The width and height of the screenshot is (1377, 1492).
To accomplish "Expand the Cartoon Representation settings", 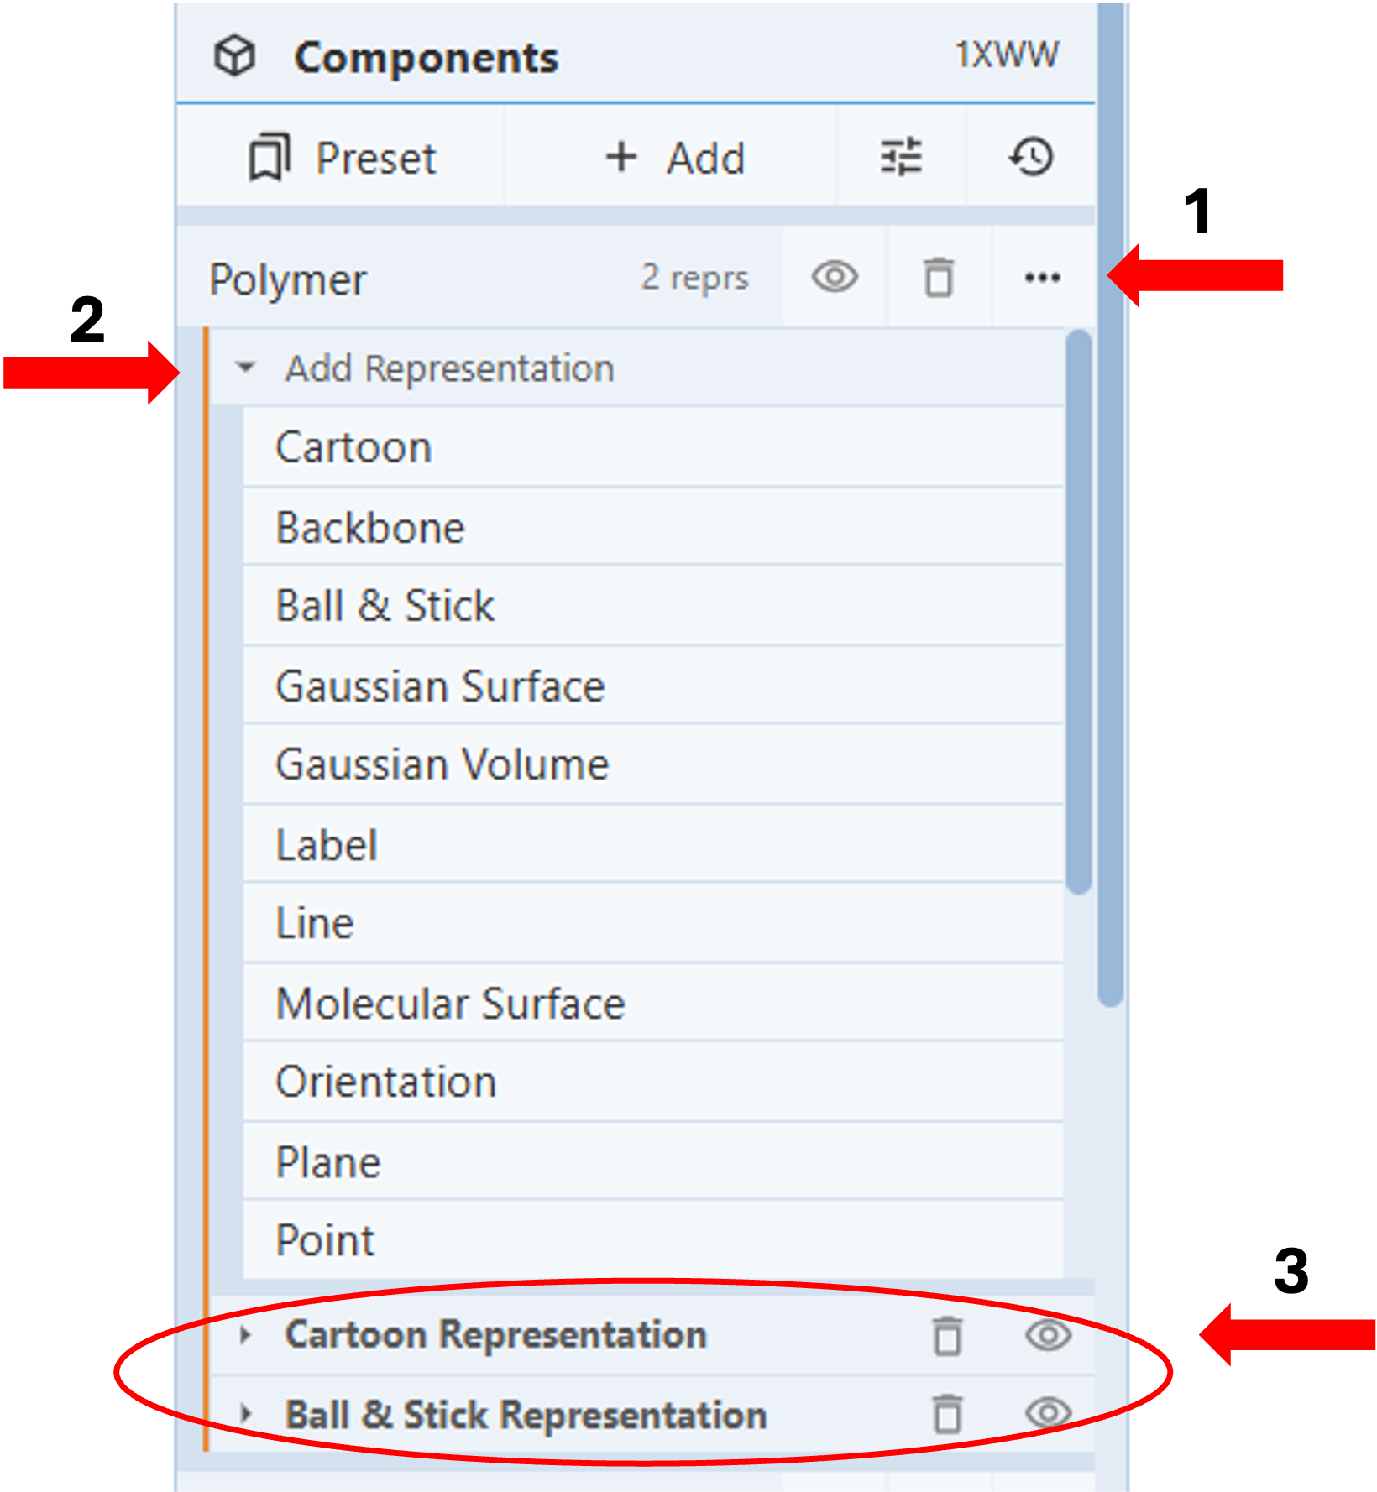I will tap(245, 1335).
